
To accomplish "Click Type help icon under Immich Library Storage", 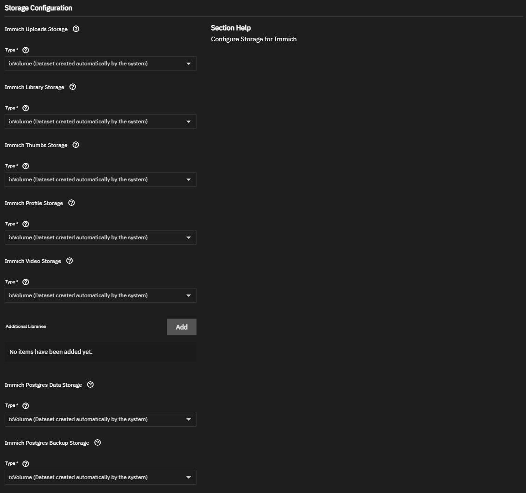I will pyautogui.click(x=25, y=109).
